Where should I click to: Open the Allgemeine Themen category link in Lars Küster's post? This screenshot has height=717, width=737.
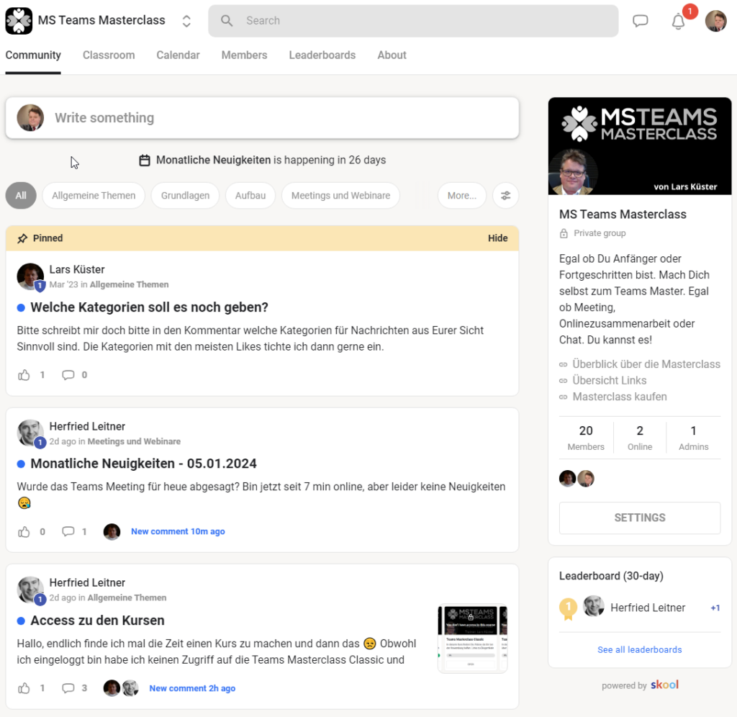point(130,284)
